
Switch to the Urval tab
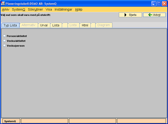point(44,25)
